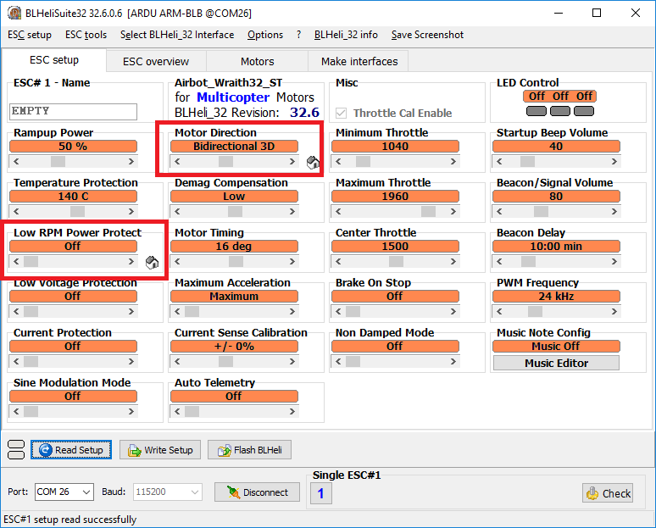Viewport: 656px width, 528px height.
Task: Click the icon beside Motor Direction slider
Action: (x=313, y=162)
